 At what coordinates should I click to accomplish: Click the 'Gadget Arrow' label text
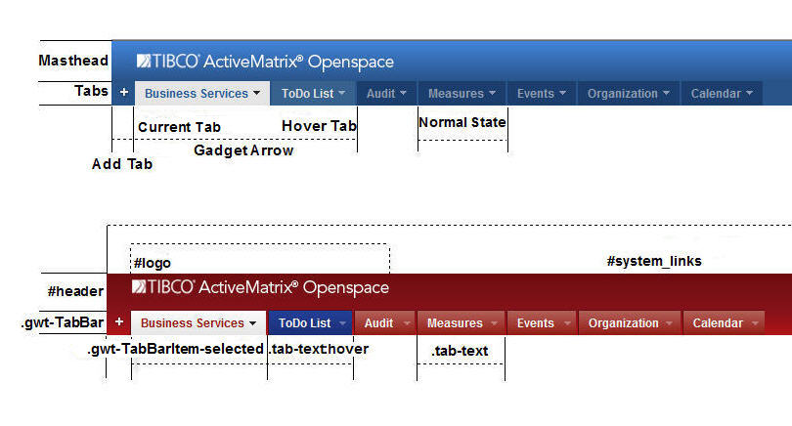pos(243,150)
